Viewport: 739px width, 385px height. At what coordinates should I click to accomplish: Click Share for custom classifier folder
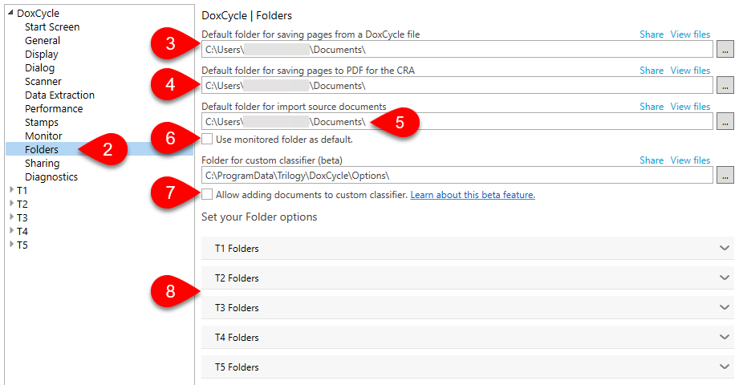(652, 160)
